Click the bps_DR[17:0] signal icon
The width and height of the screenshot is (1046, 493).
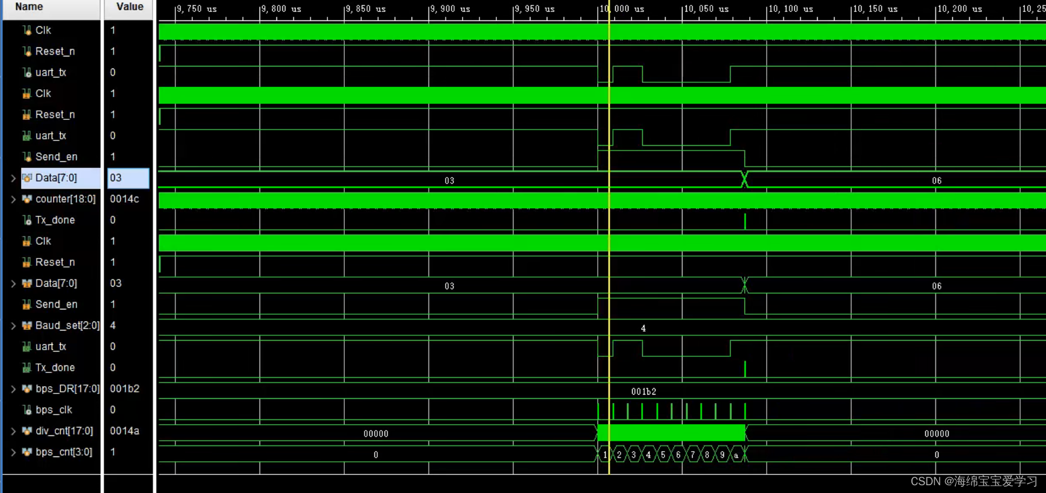tap(27, 389)
